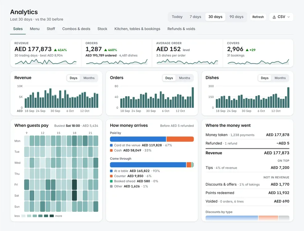Click the green ×29 covers increase indicator

click(250, 50)
